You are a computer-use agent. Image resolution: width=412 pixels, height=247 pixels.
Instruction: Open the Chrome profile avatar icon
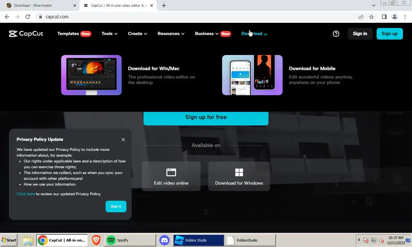click(395, 17)
